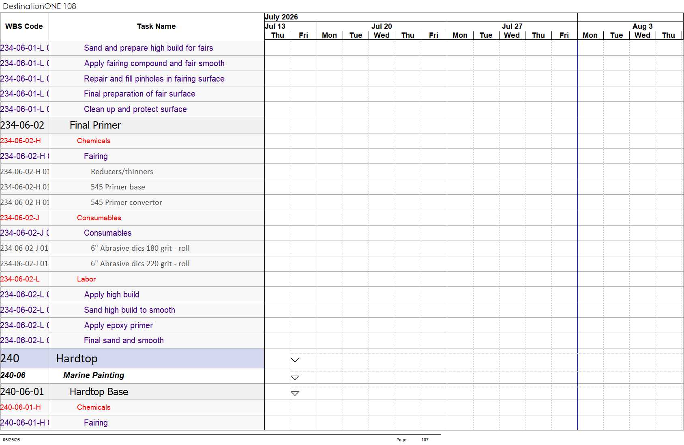The height and width of the screenshot is (445, 684).
Task: Click WBS code 234-06-02-L in red
Action: click(20, 279)
